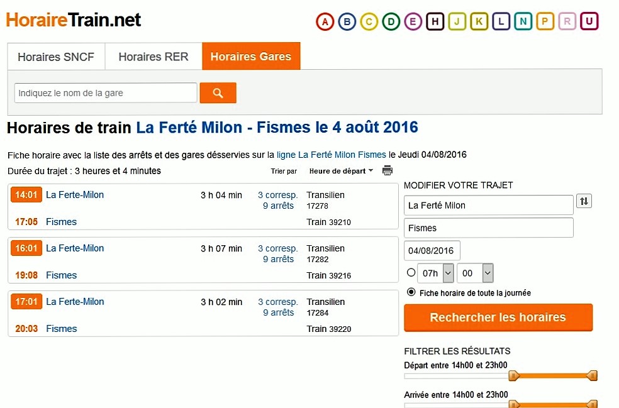This screenshot has height=408, width=619.
Task: Click the Départ slider left handle
Action: click(x=514, y=376)
